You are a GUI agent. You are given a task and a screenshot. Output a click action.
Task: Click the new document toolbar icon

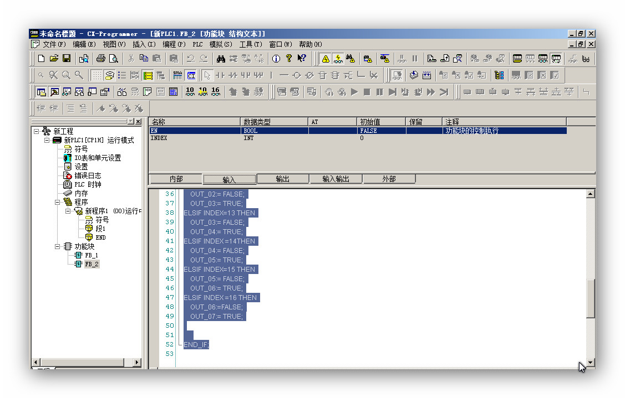tap(41, 59)
